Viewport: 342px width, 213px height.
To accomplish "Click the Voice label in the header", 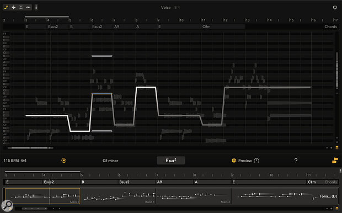I will point(165,7).
